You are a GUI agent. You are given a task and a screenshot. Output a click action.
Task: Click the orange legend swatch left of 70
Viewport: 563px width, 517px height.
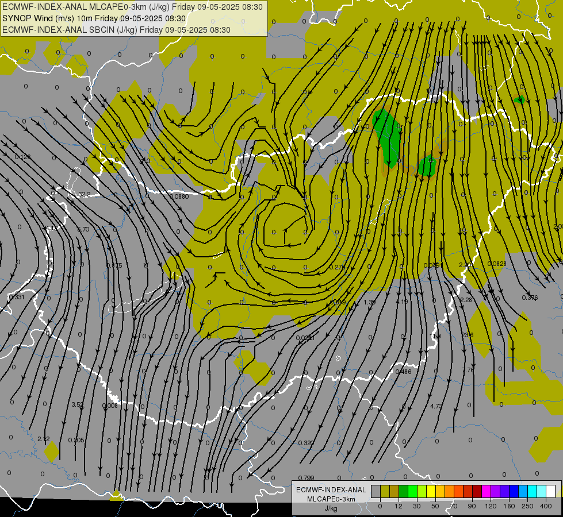pyautogui.click(x=450, y=491)
